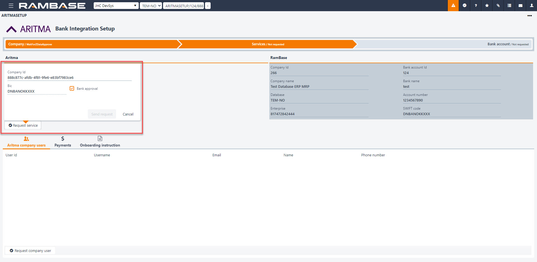The height and width of the screenshot is (262, 537).
Task: Click the User Id column header
Action: coord(11,155)
